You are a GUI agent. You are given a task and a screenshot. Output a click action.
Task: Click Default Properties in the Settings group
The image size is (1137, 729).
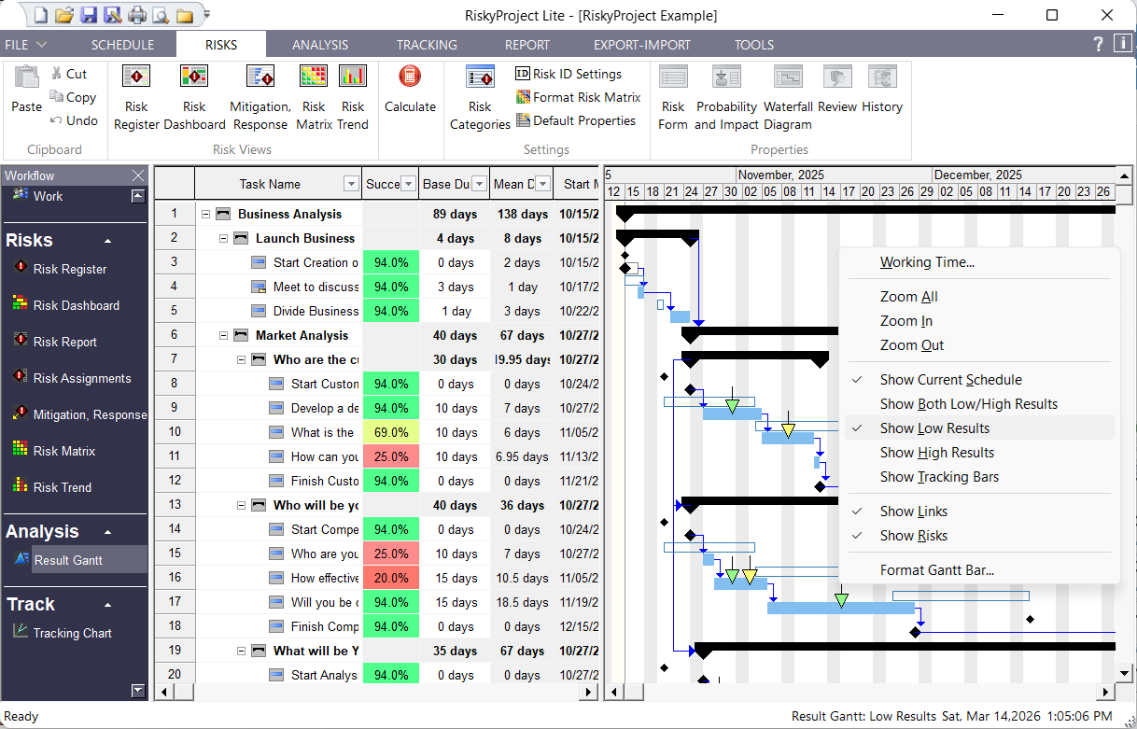click(582, 120)
